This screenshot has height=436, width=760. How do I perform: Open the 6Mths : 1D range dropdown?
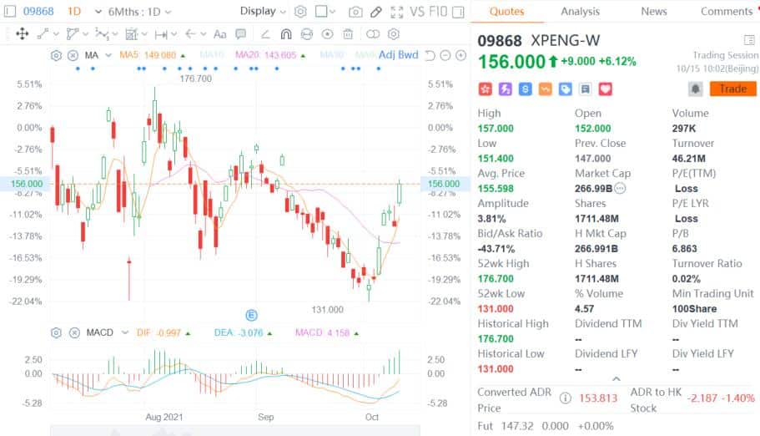click(139, 12)
